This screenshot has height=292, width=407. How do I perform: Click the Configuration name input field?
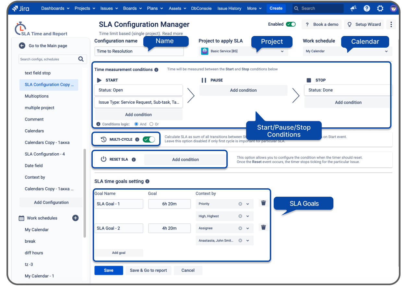(139, 51)
